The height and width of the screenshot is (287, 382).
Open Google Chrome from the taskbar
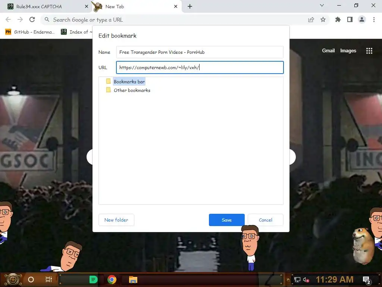[x=112, y=280]
